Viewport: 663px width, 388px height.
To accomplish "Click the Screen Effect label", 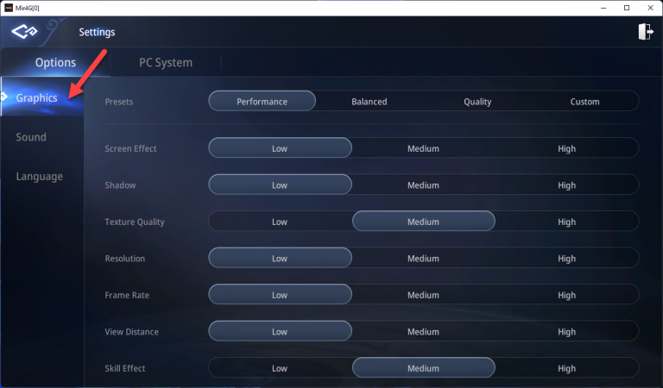I will click(x=130, y=148).
